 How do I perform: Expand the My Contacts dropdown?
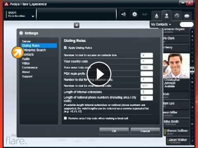161,25
